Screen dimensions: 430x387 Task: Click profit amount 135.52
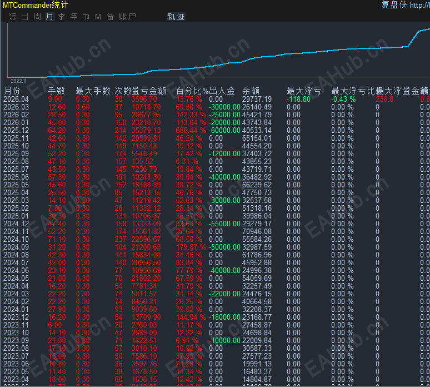142,161
